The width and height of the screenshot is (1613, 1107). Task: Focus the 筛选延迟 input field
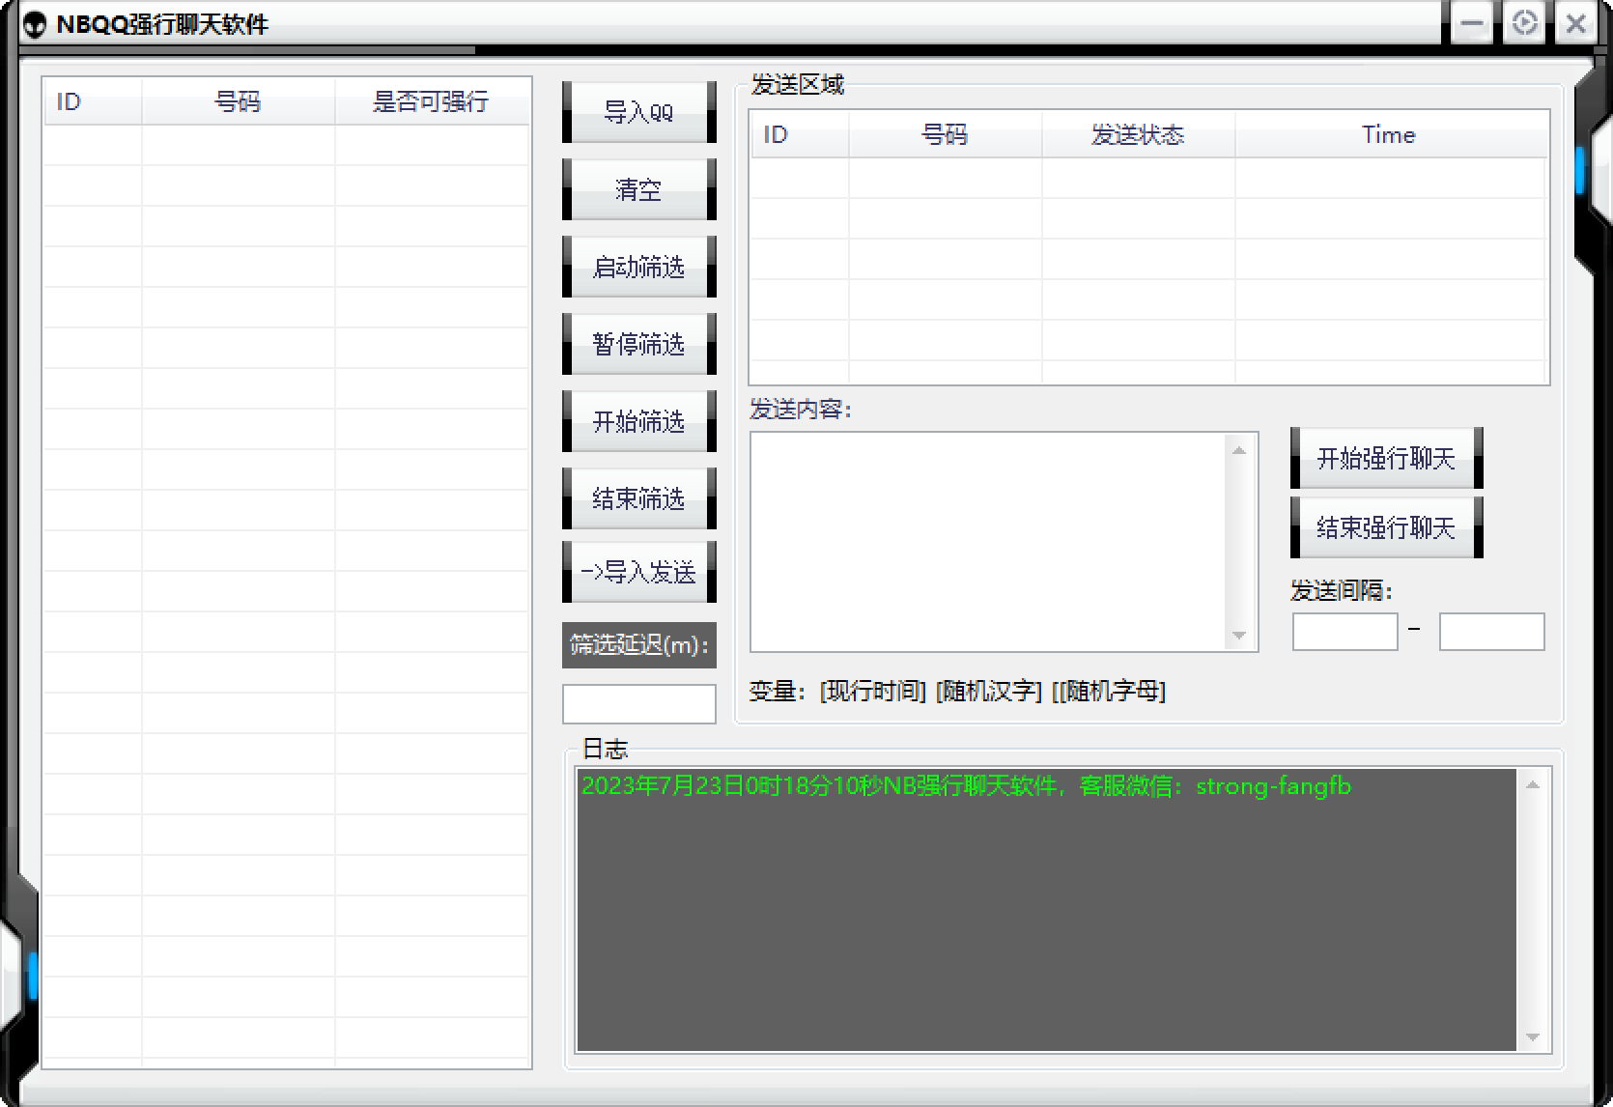(639, 704)
